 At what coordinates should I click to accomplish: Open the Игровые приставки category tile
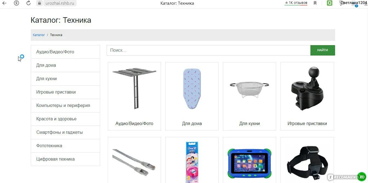coord(307,96)
